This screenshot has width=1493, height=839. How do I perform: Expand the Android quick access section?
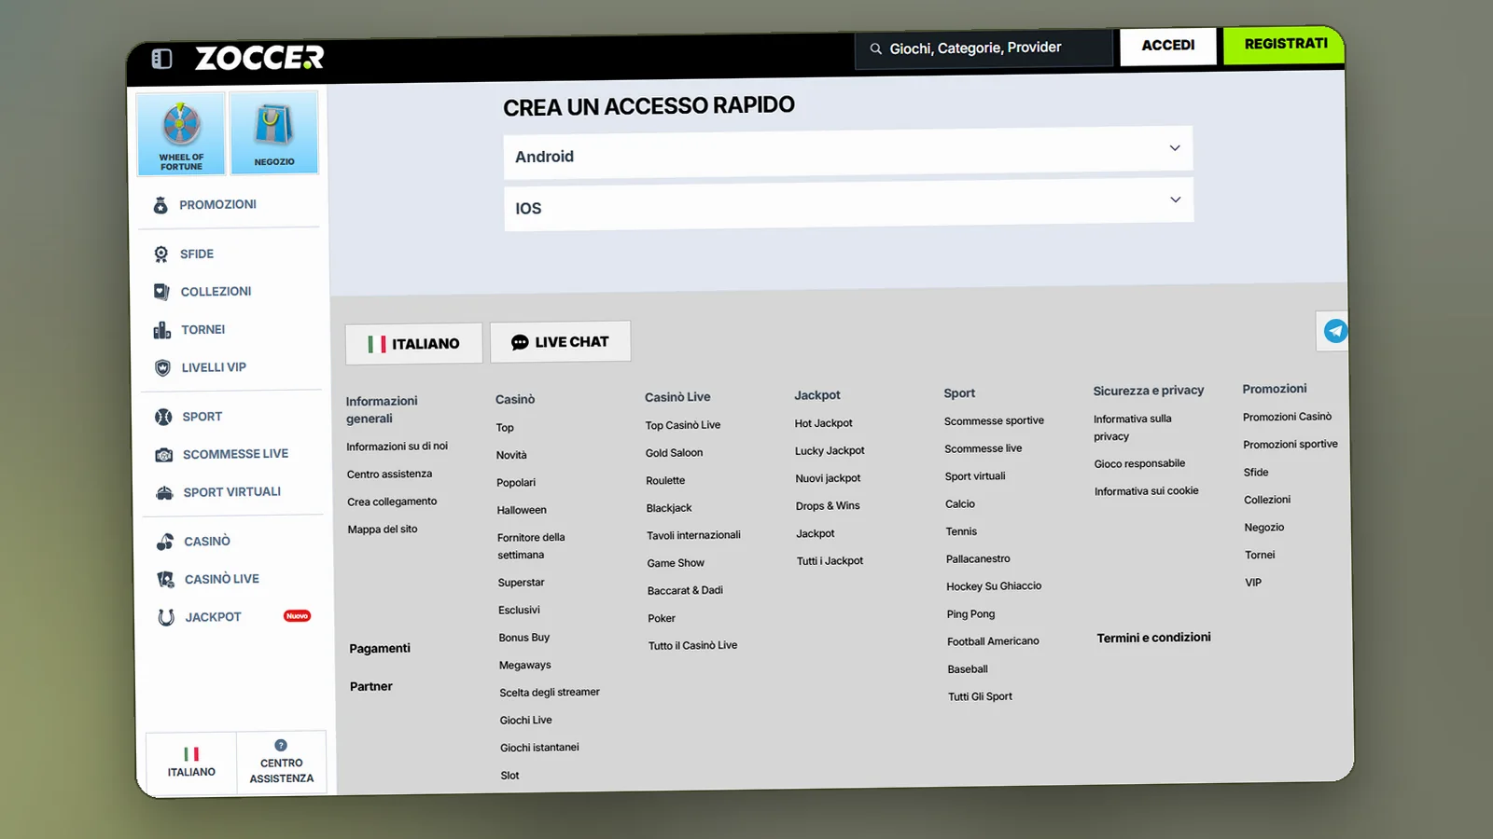[x=848, y=153]
